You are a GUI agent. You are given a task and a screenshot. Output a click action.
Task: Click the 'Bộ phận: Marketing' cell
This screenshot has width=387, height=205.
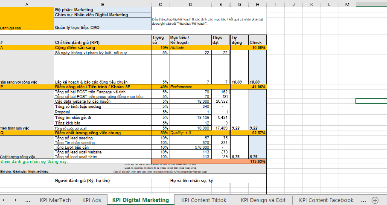(x=102, y=9)
